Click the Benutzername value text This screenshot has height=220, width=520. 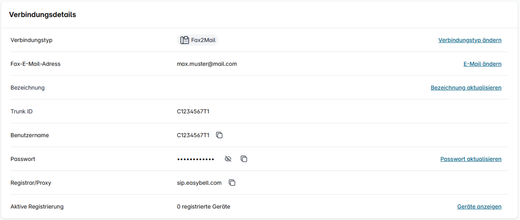pos(193,135)
